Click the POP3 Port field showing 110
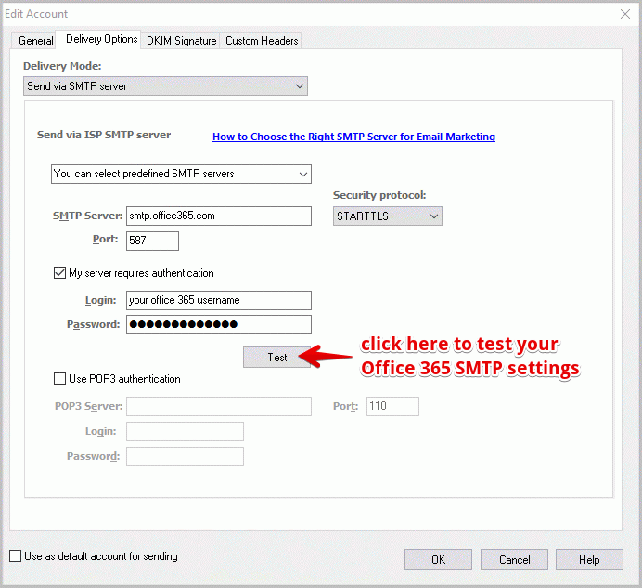Screen dimensions: 642x588 392,406
